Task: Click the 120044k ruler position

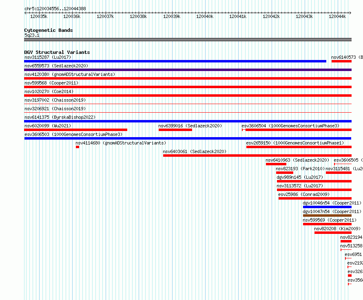Action: click(x=337, y=16)
